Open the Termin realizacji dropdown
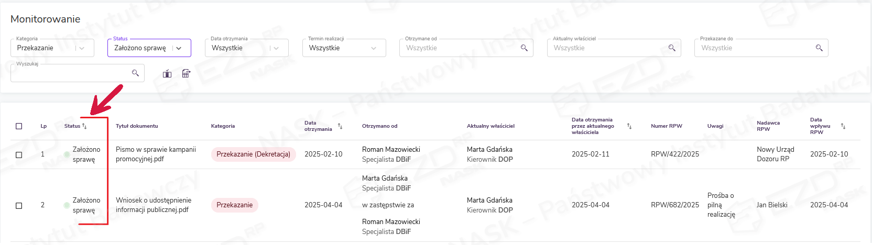 (374, 48)
